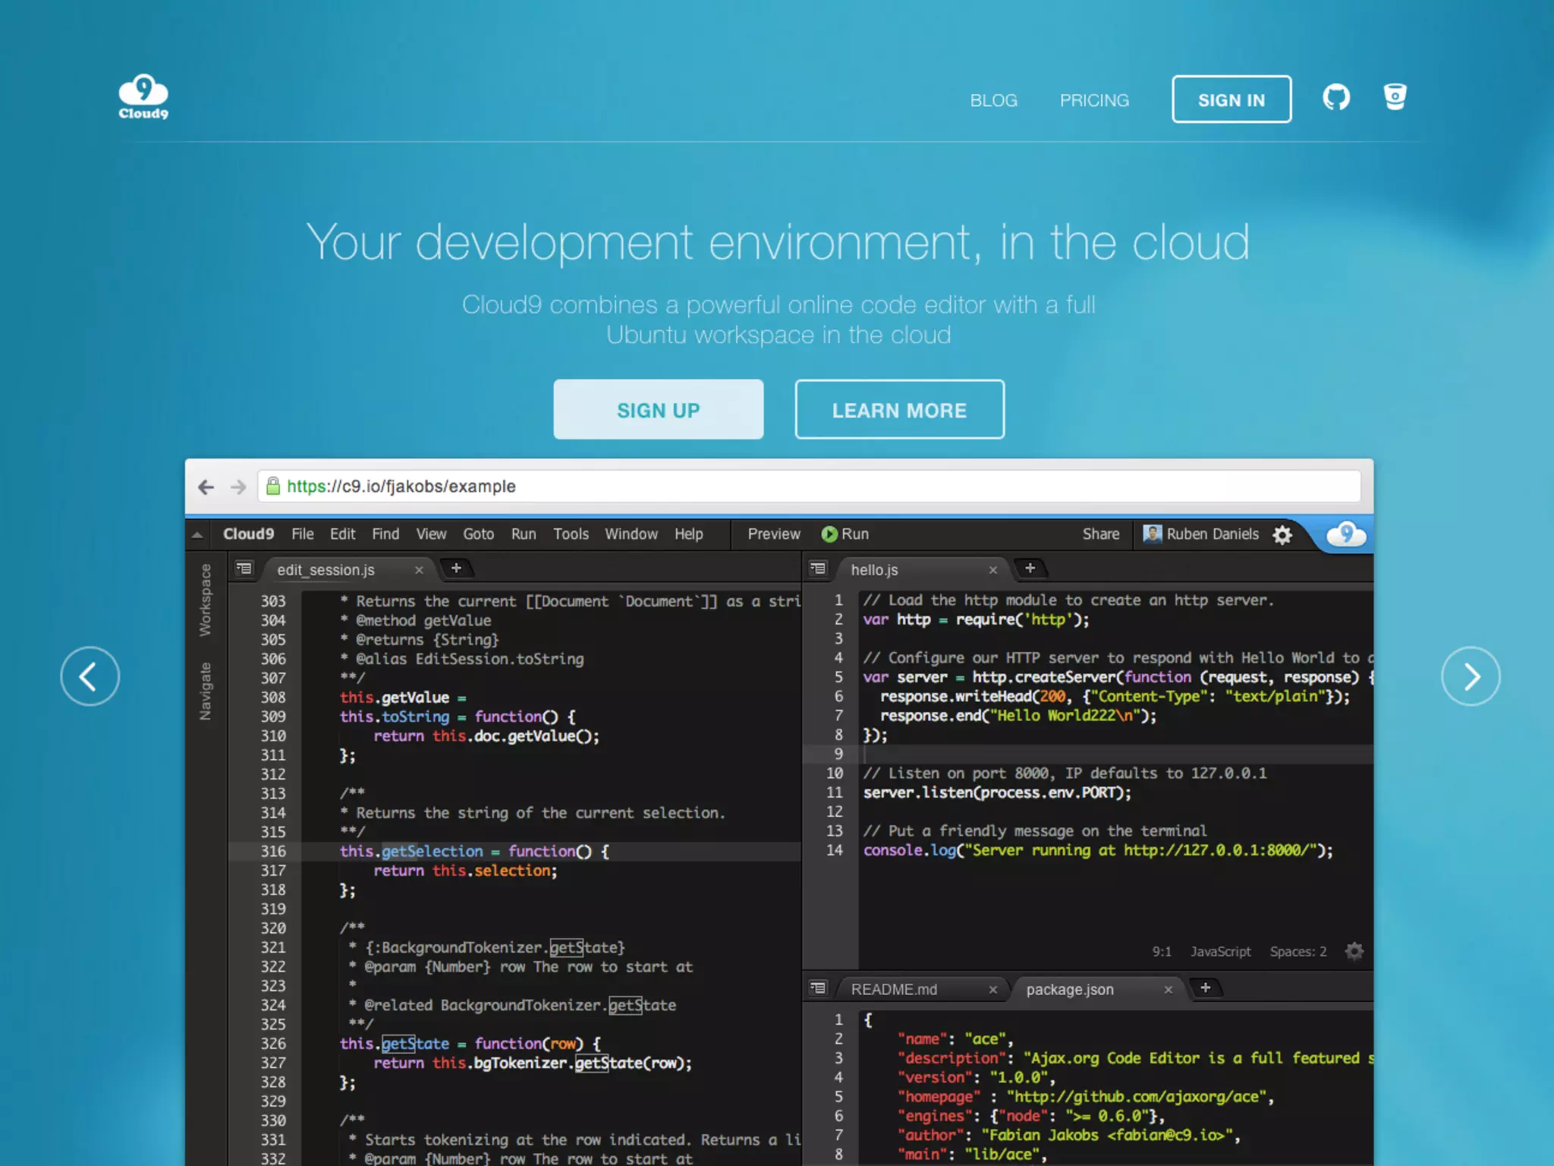Screen dimensions: 1554x1166
Task: Switch to the hello.js tab
Action: pos(874,570)
